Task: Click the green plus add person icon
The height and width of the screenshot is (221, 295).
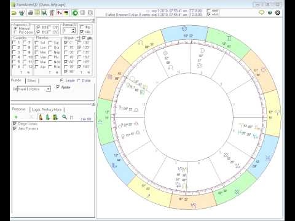Action: tap(16, 117)
